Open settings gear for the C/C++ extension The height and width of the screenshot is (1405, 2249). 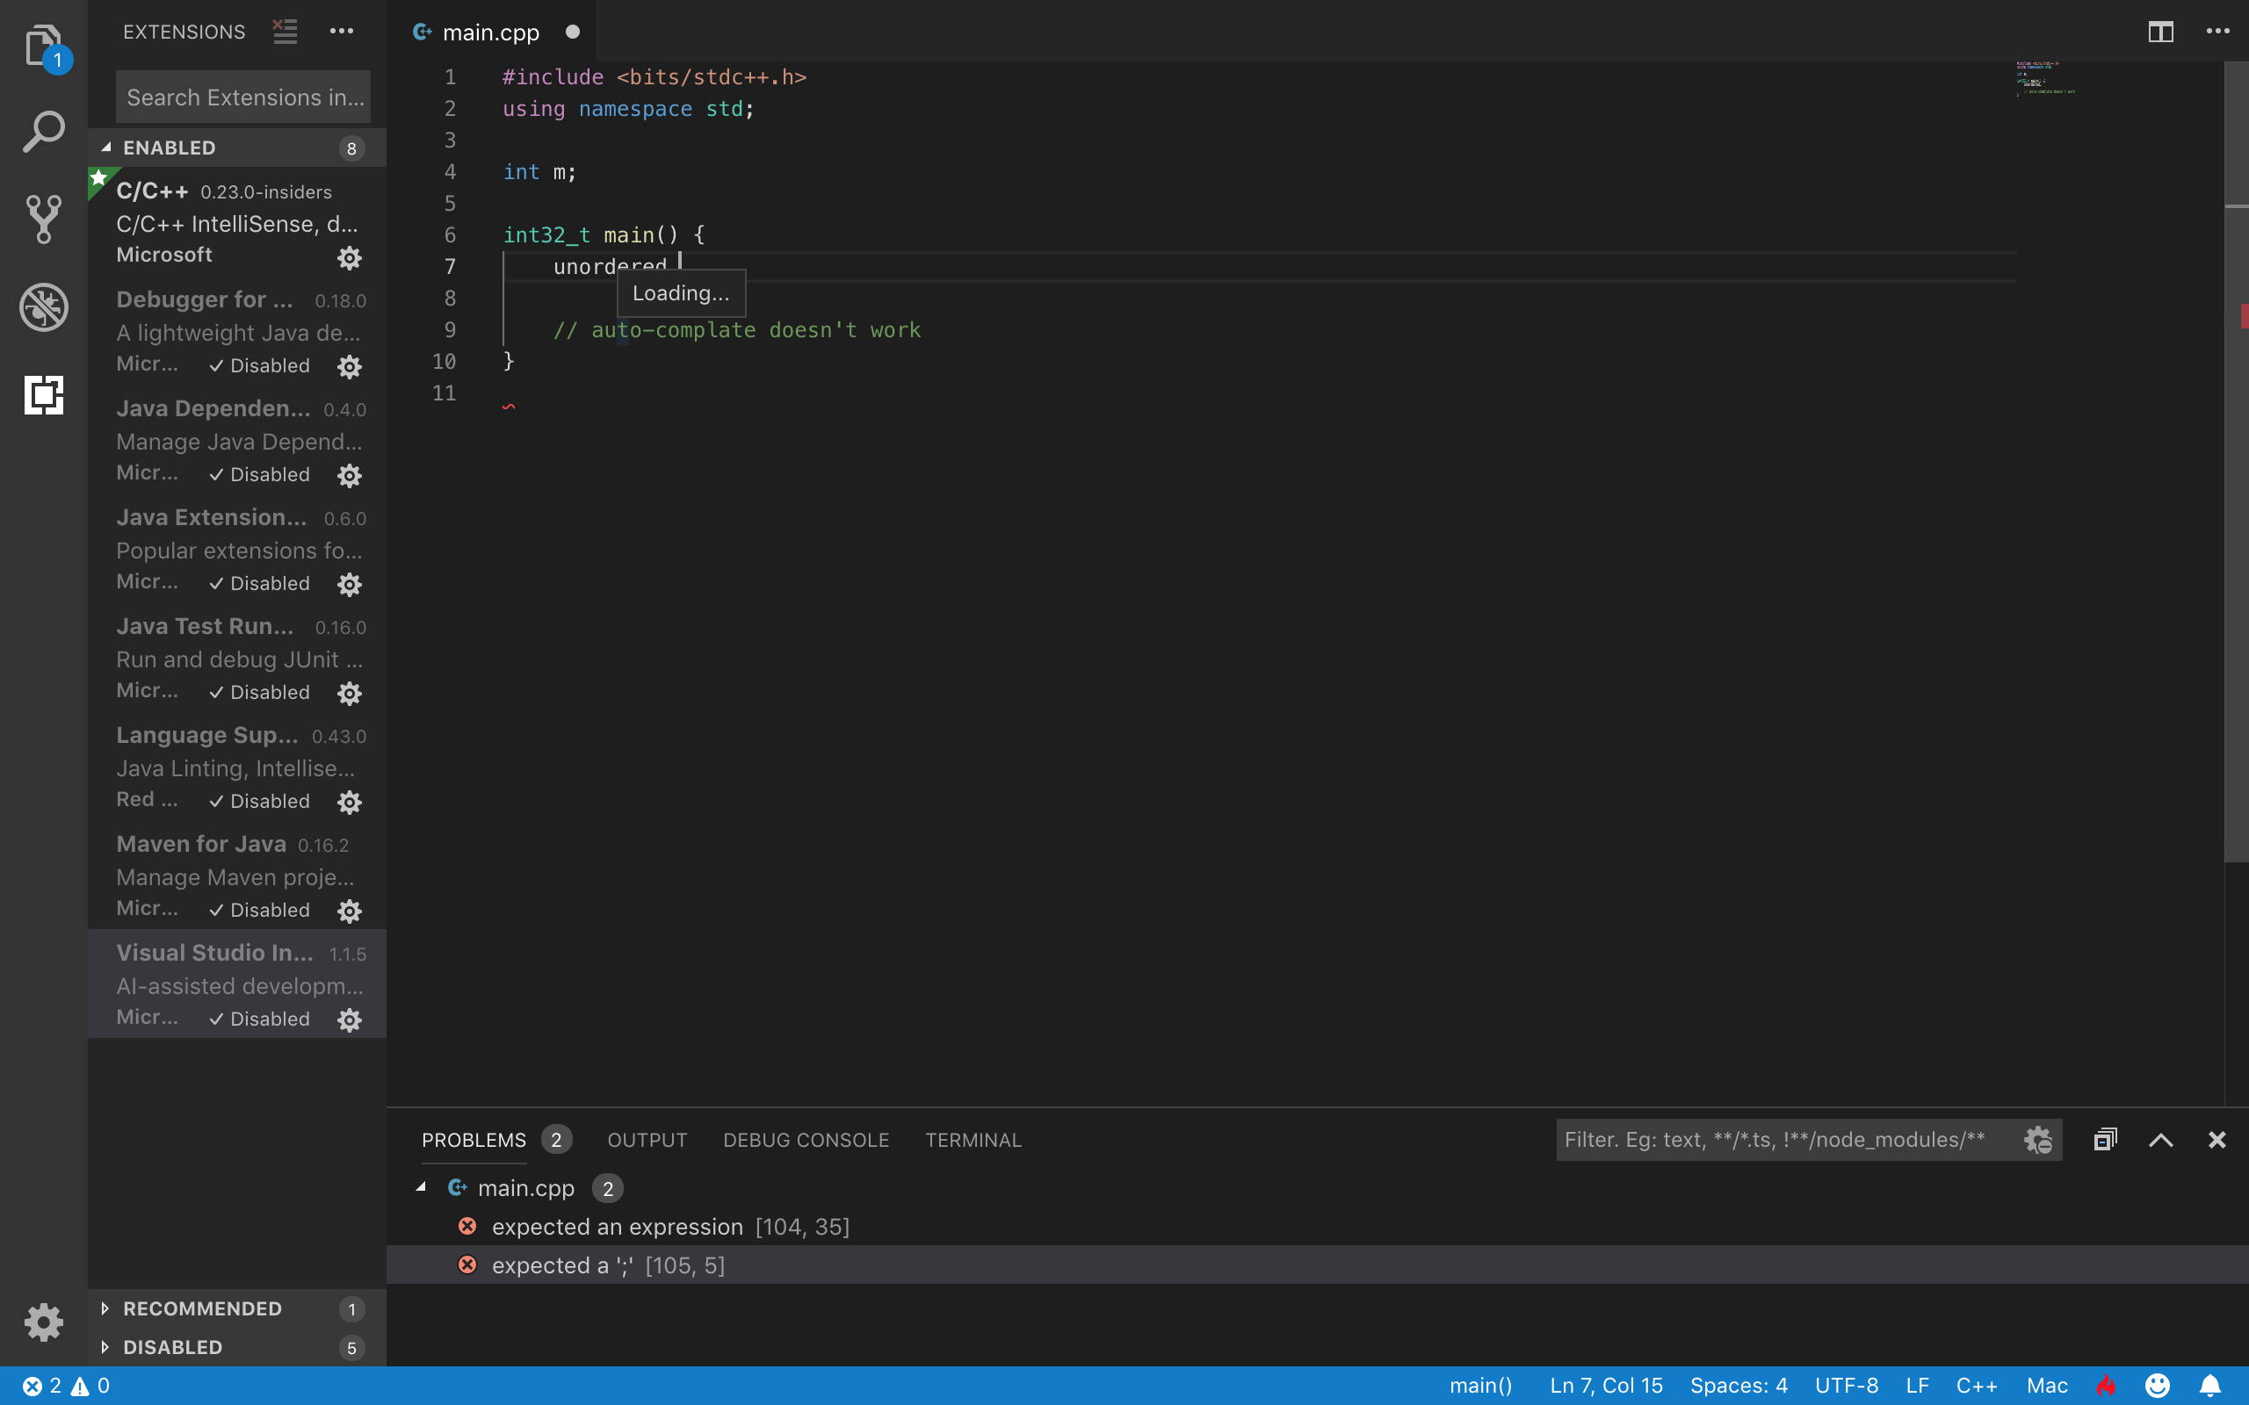tap(350, 257)
